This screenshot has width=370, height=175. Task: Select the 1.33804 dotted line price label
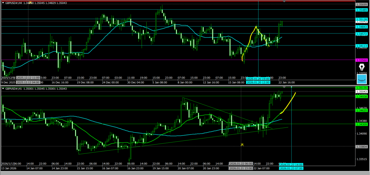(x=361, y=147)
